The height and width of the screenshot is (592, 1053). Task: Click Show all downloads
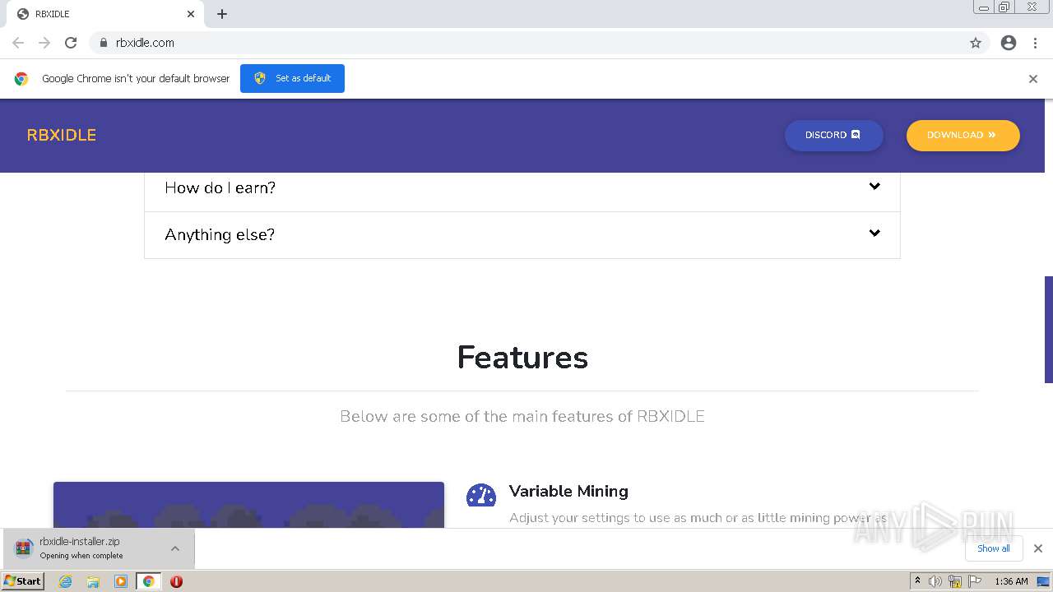[993, 548]
